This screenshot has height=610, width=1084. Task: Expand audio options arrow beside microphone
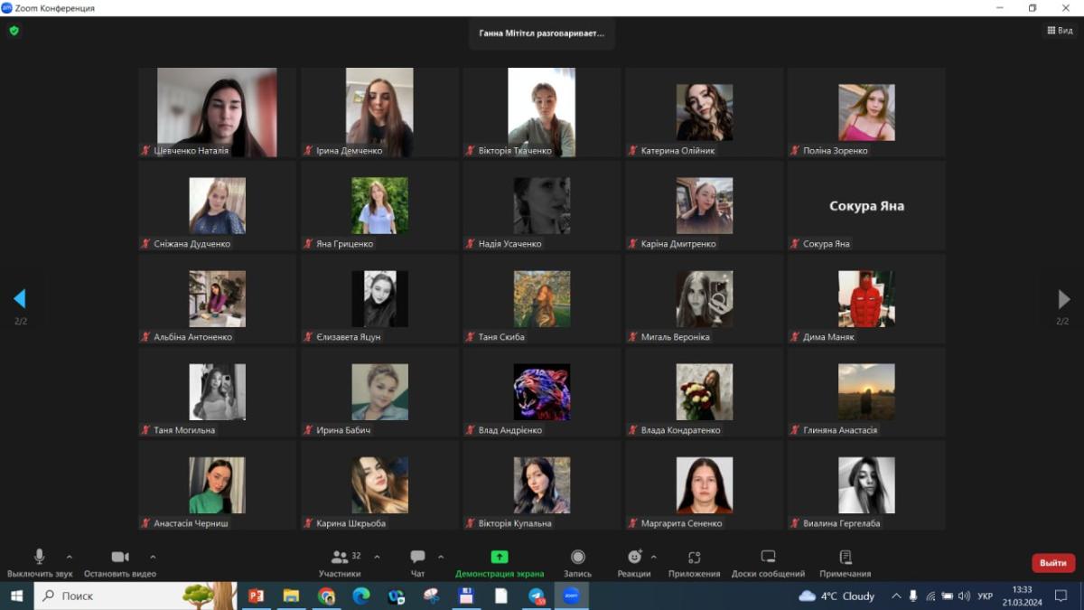70,557
